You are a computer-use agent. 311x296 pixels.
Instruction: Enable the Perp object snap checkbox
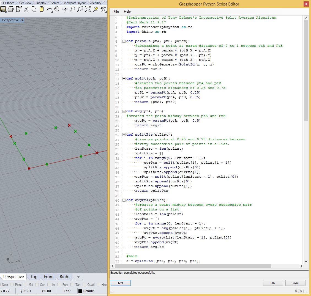[59, 284]
